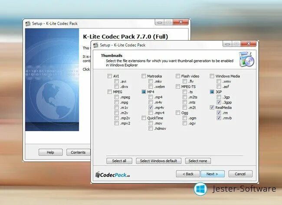
Task: Check the .m1v extension
Action: pos(117,107)
